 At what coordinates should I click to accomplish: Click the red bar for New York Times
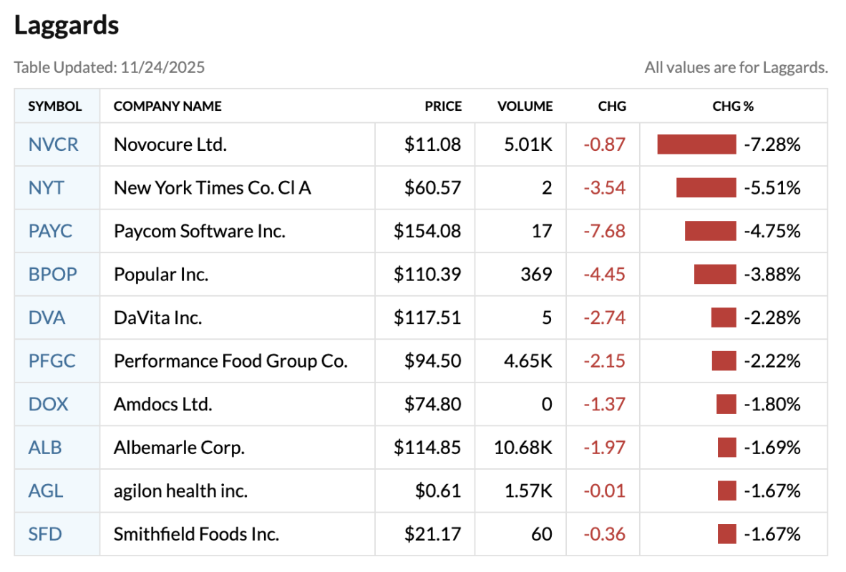click(706, 188)
